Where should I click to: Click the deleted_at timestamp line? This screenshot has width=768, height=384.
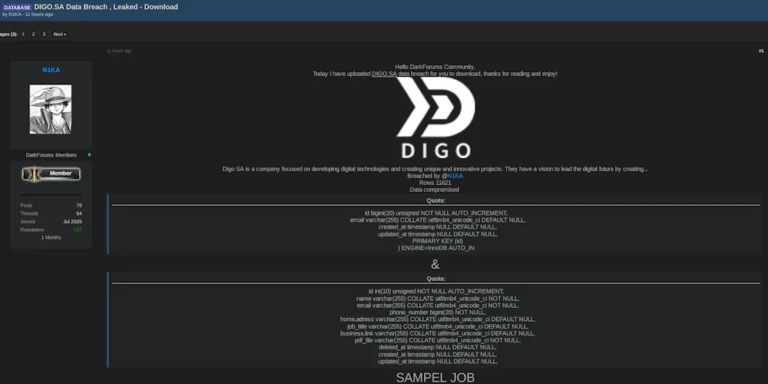pos(438,347)
